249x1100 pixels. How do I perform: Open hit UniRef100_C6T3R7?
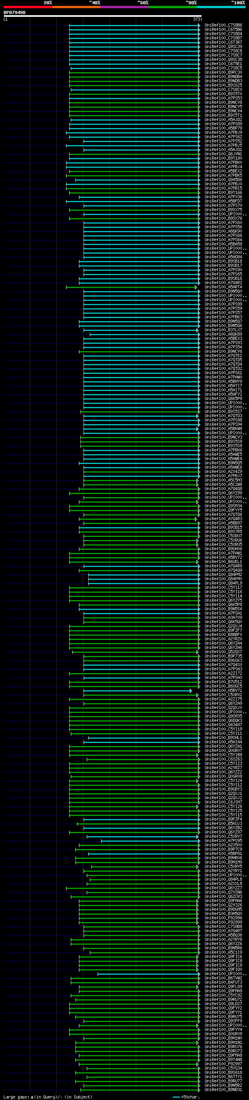point(223,42)
